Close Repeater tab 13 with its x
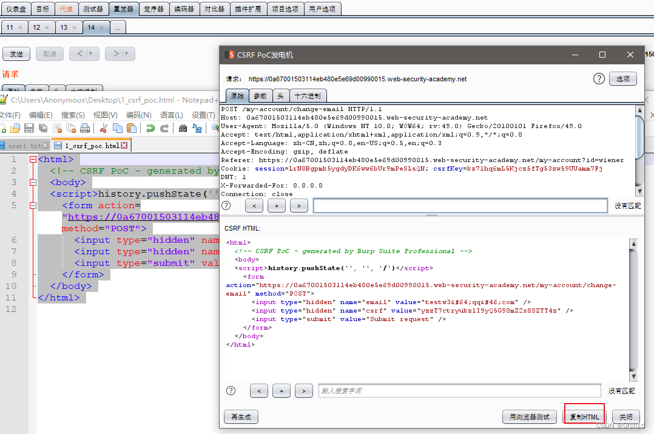654x434 pixels. tap(74, 27)
